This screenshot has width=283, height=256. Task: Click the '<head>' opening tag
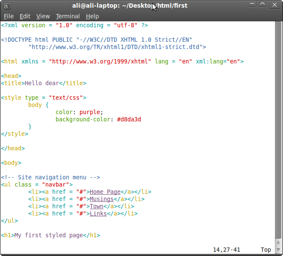pyautogui.click(x=11, y=76)
